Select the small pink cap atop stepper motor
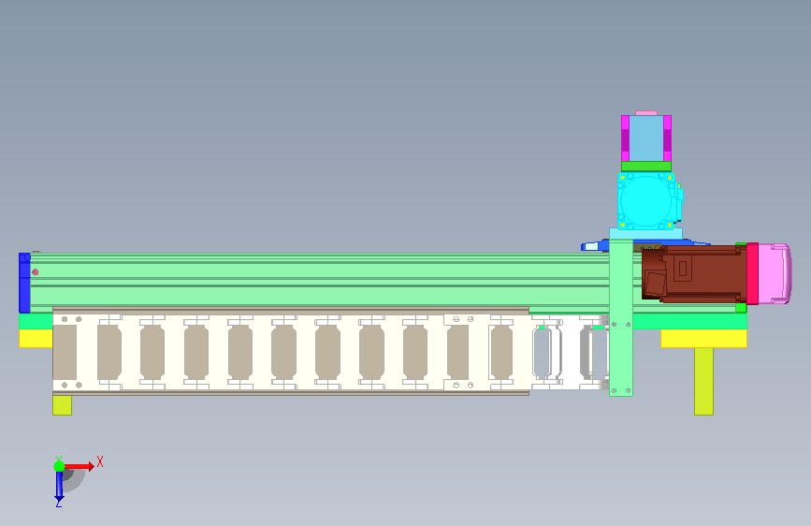Image resolution: width=811 pixels, height=526 pixels. click(x=646, y=113)
